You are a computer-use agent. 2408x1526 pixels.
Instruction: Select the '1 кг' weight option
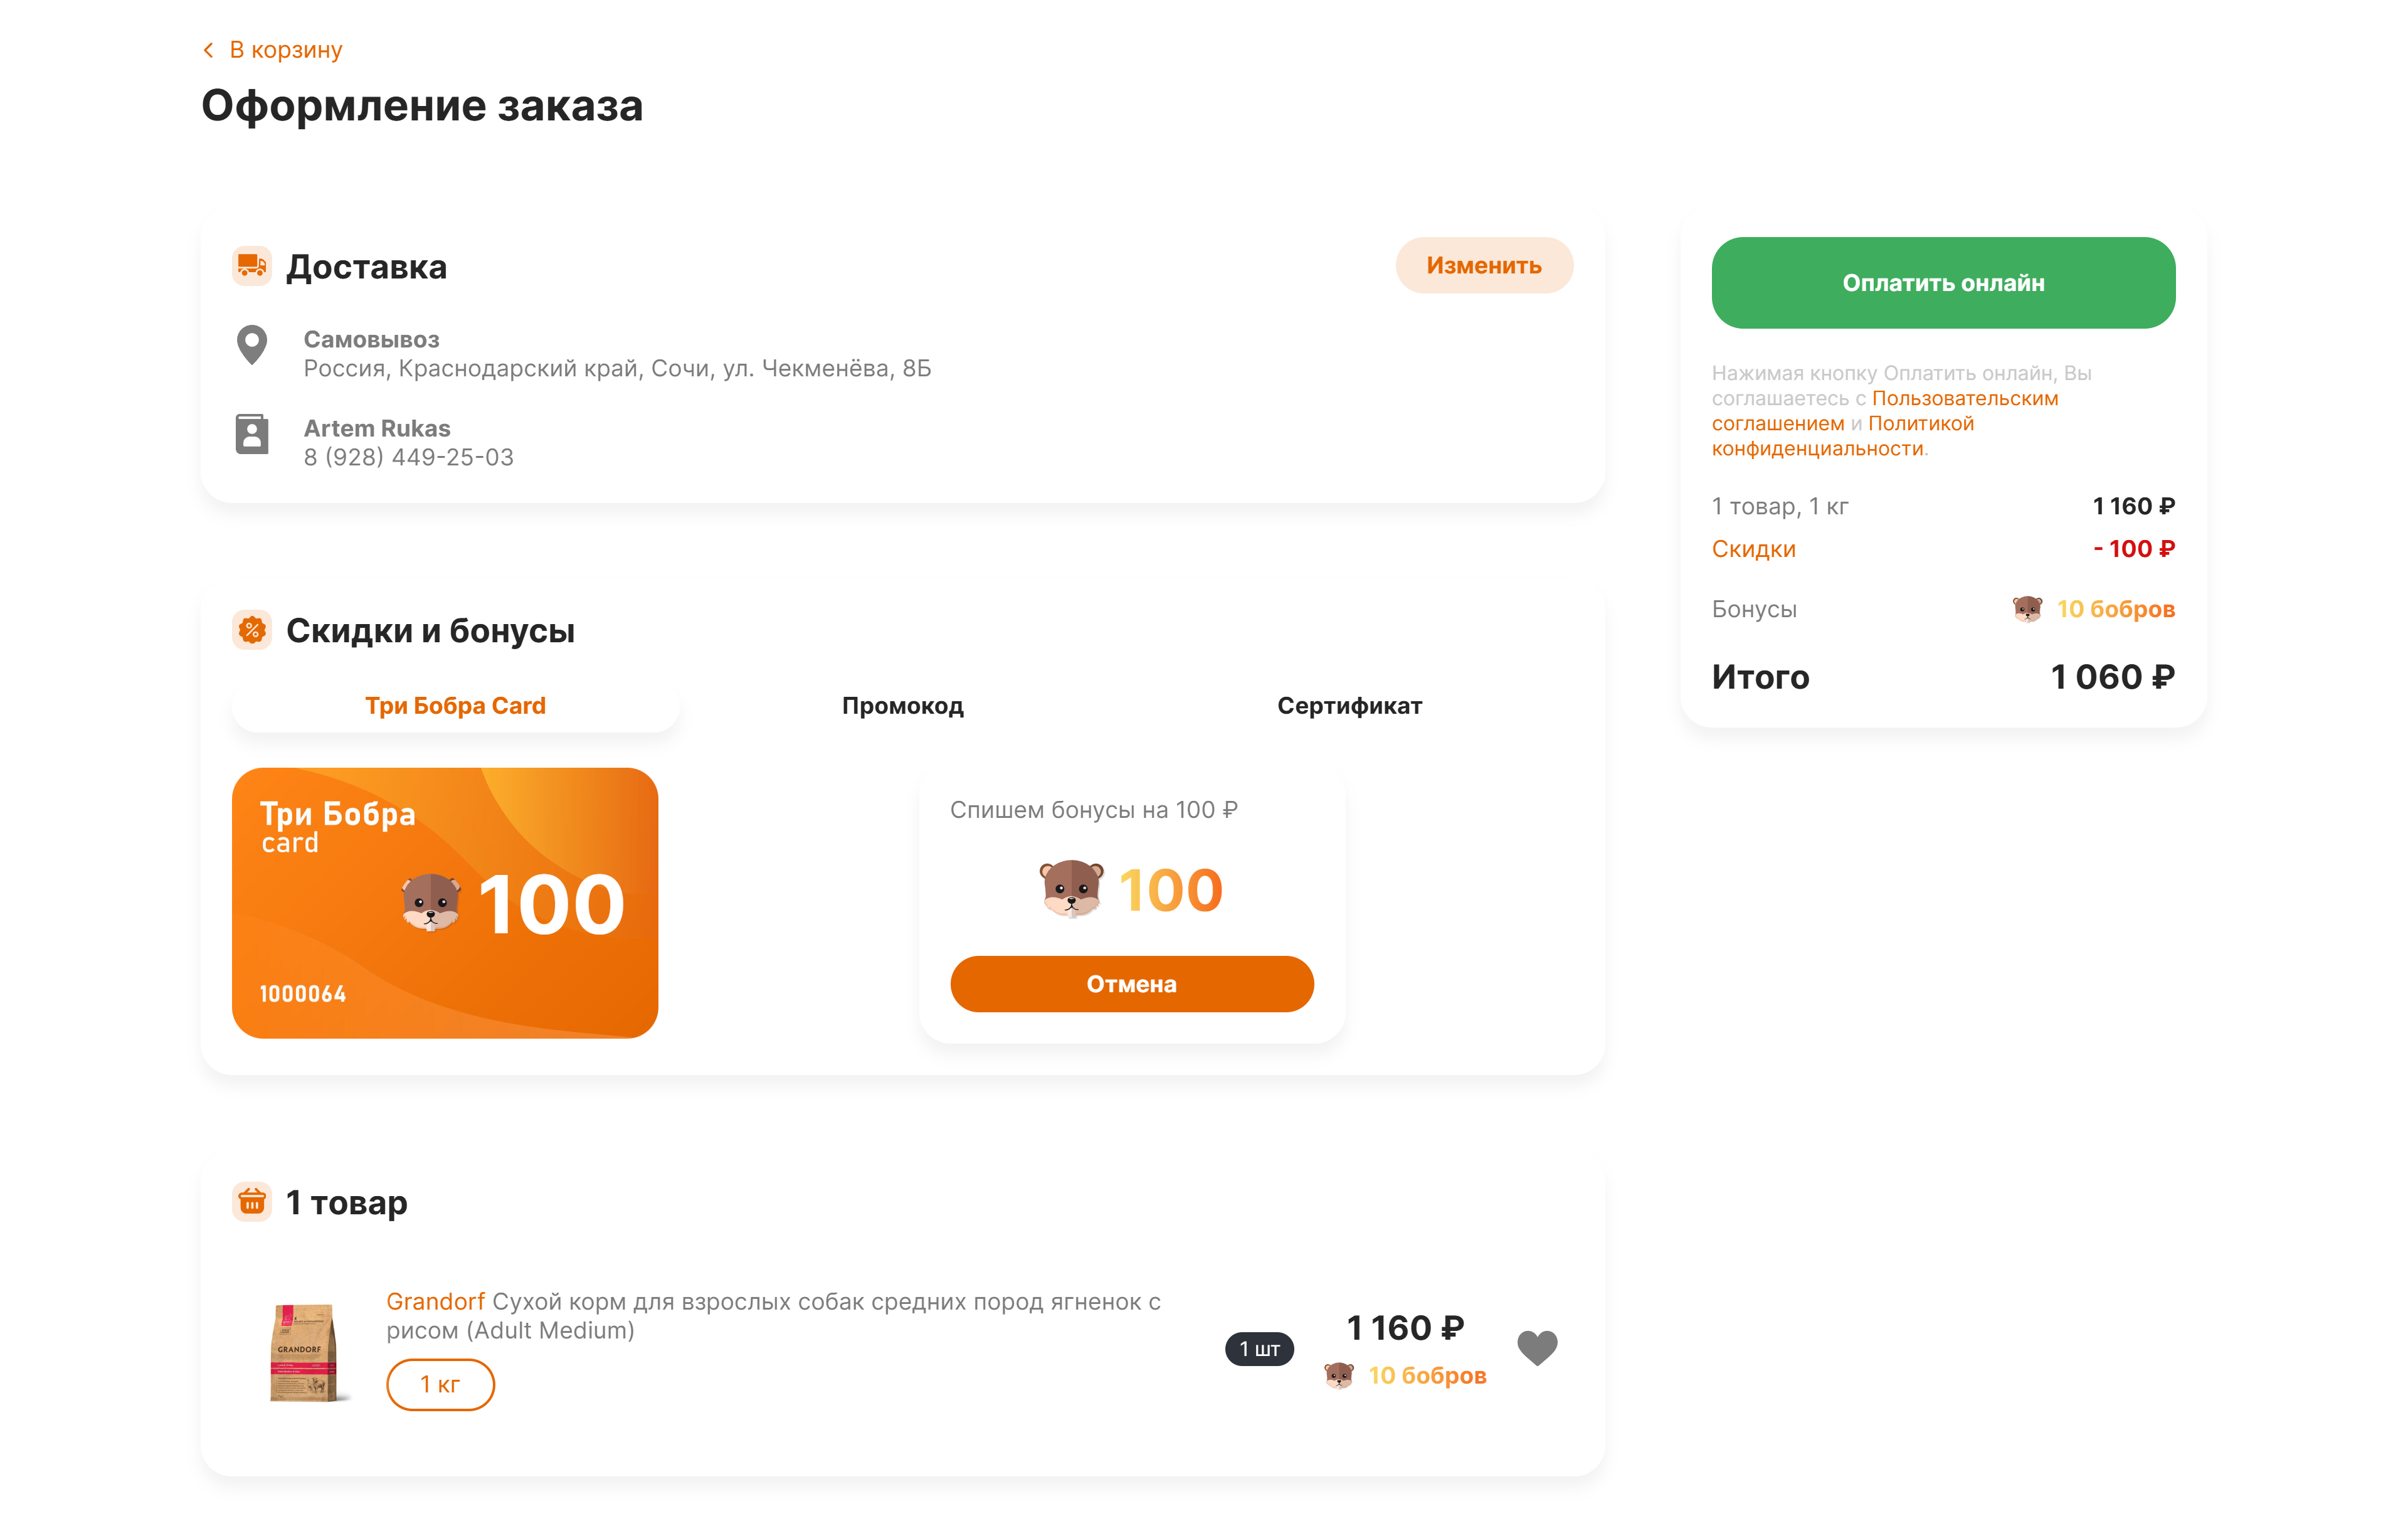pos(440,1384)
